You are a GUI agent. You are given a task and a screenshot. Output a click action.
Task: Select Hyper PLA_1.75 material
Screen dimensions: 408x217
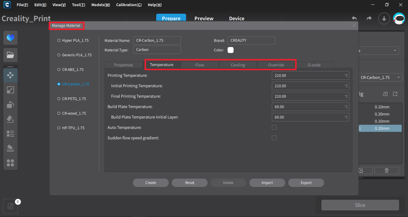73,40
